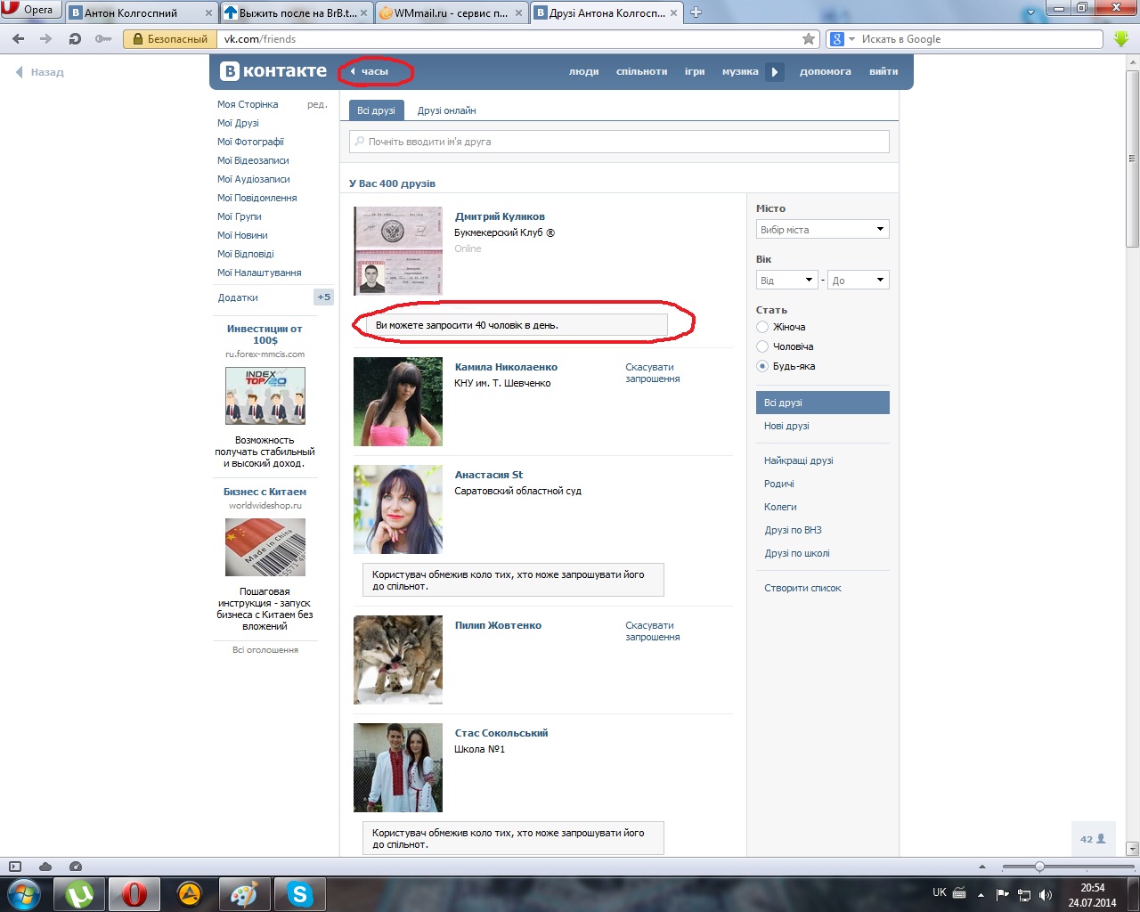1140x912 pixels.
Task: Open the Windows Start menu
Action: [x=22, y=893]
